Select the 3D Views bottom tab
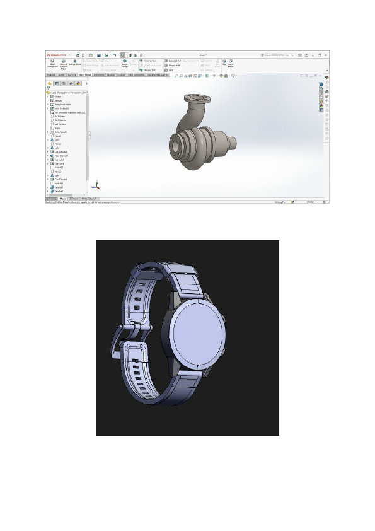Screen dimensions: 375x531 click(74, 199)
